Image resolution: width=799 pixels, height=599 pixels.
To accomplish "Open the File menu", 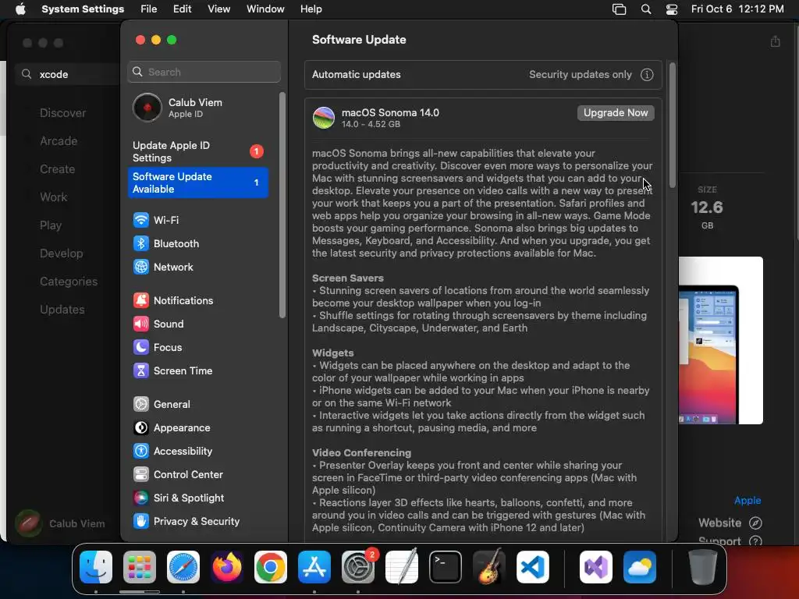I will click(x=149, y=9).
